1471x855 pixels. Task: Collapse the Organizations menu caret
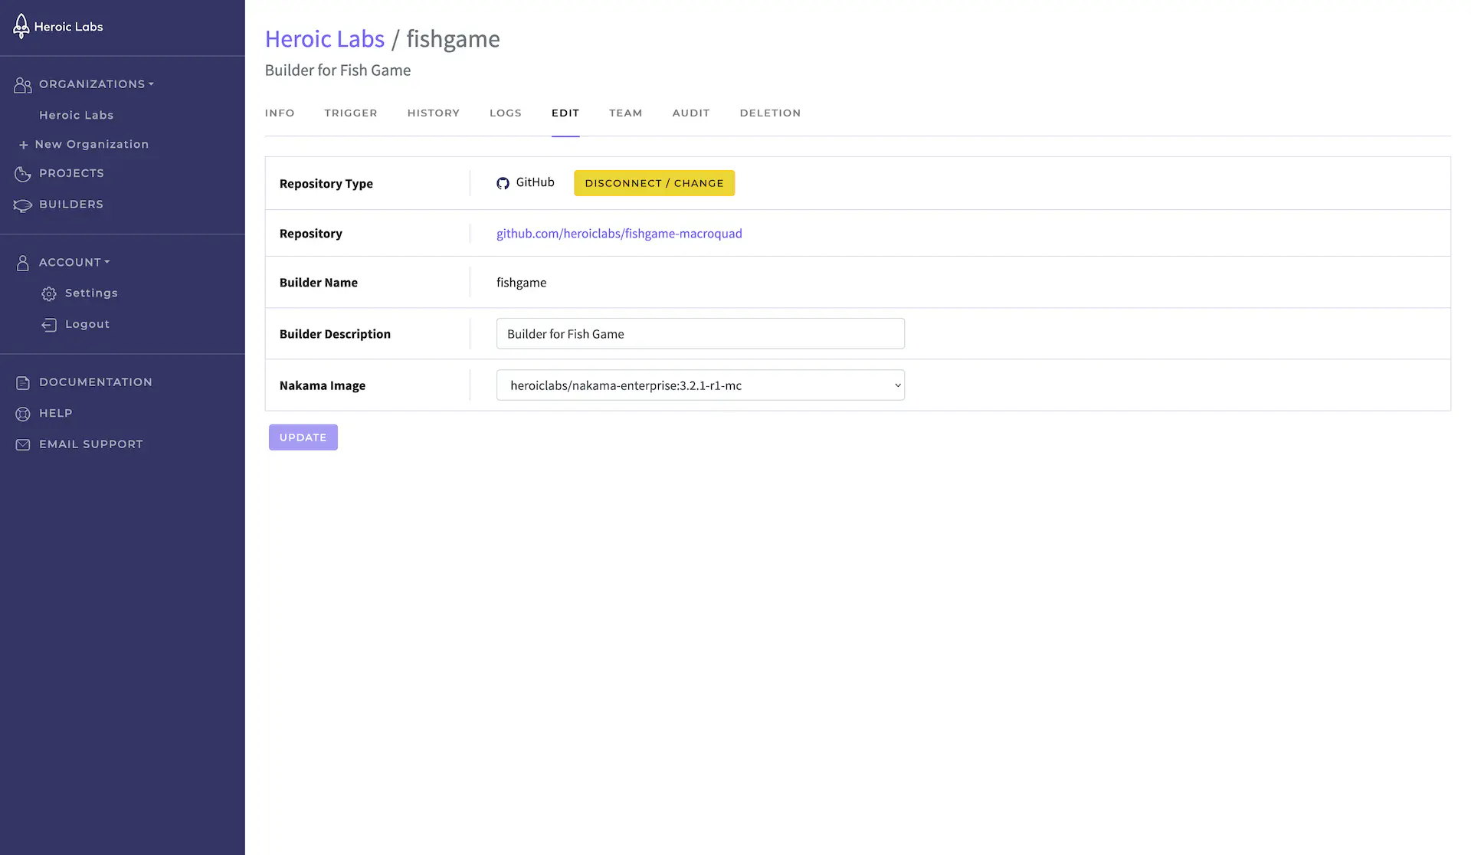click(151, 84)
